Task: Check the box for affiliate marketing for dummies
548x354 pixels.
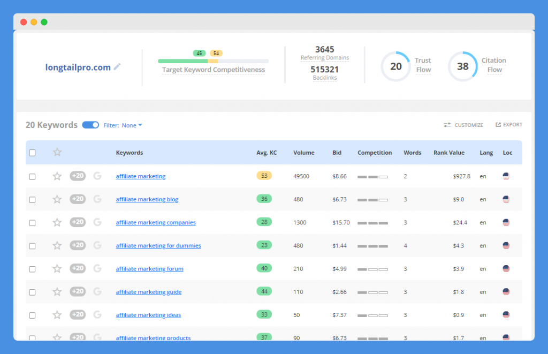Action: pos(33,246)
